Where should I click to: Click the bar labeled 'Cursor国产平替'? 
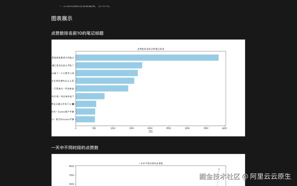(85, 111)
